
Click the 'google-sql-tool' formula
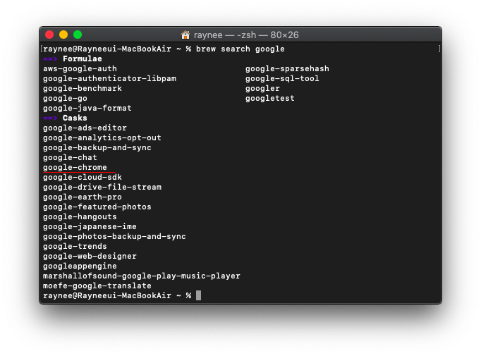[282, 78]
